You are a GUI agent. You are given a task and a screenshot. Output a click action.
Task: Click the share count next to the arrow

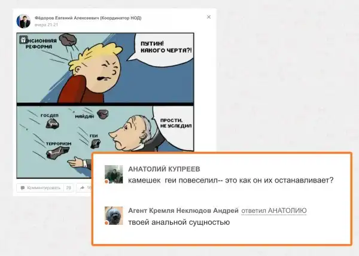pyautogui.click(x=89, y=188)
